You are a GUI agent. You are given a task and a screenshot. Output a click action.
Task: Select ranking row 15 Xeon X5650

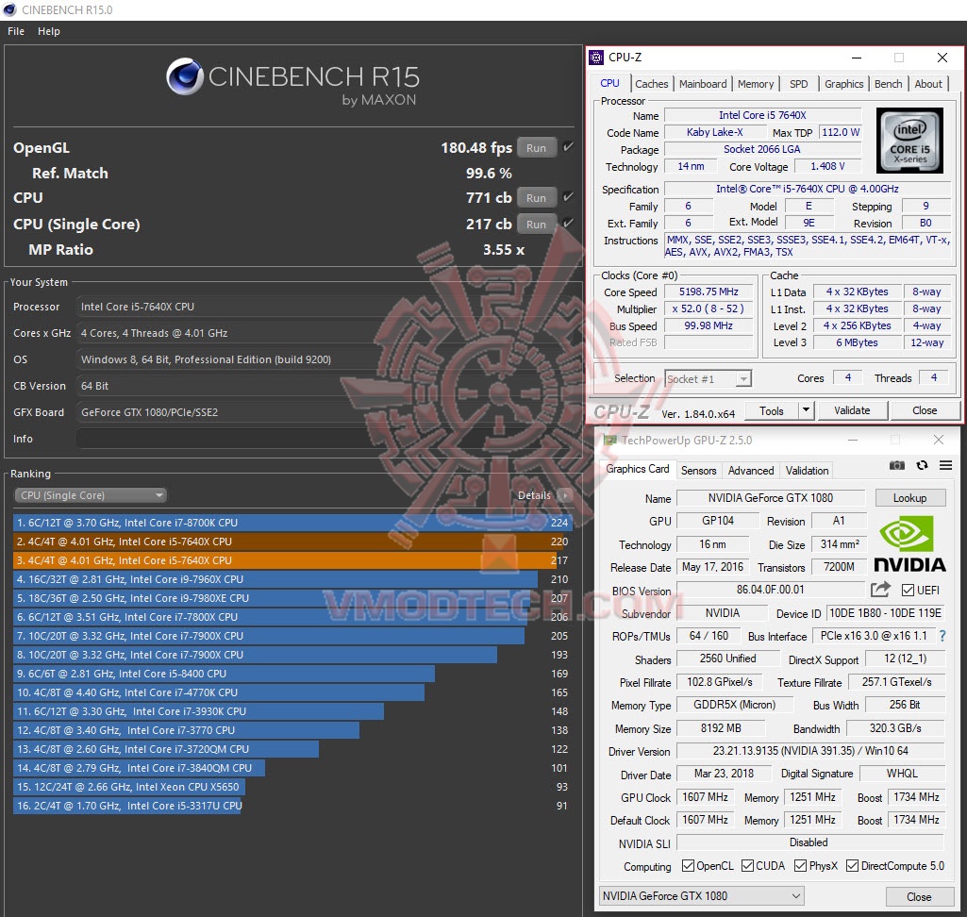[x=292, y=787]
